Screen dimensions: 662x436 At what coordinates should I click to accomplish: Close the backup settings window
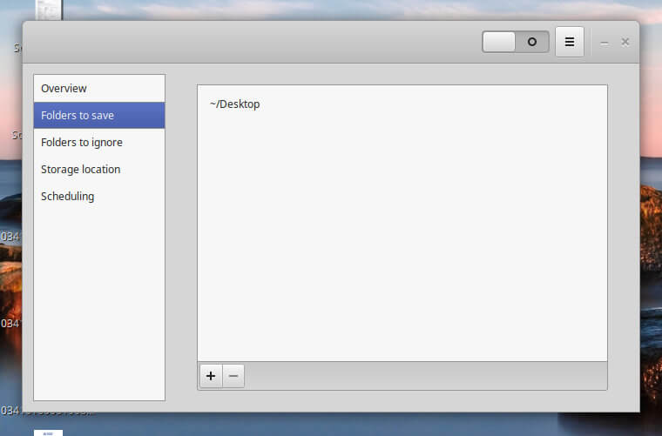(625, 42)
